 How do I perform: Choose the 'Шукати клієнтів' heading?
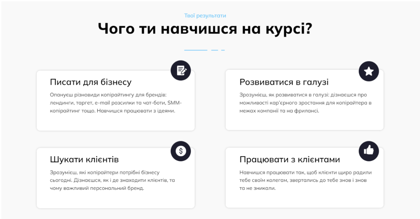click(x=84, y=160)
